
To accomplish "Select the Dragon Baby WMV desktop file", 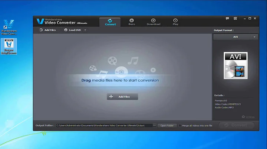I will click(9, 46).
